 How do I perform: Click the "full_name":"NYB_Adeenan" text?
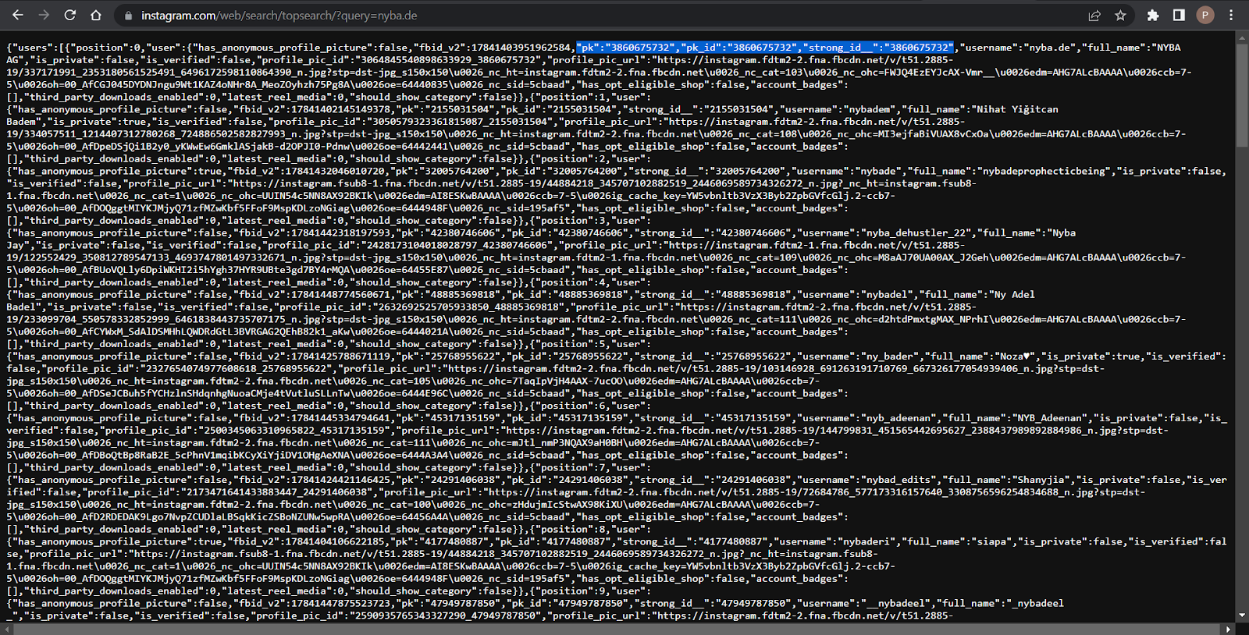point(1013,418)
